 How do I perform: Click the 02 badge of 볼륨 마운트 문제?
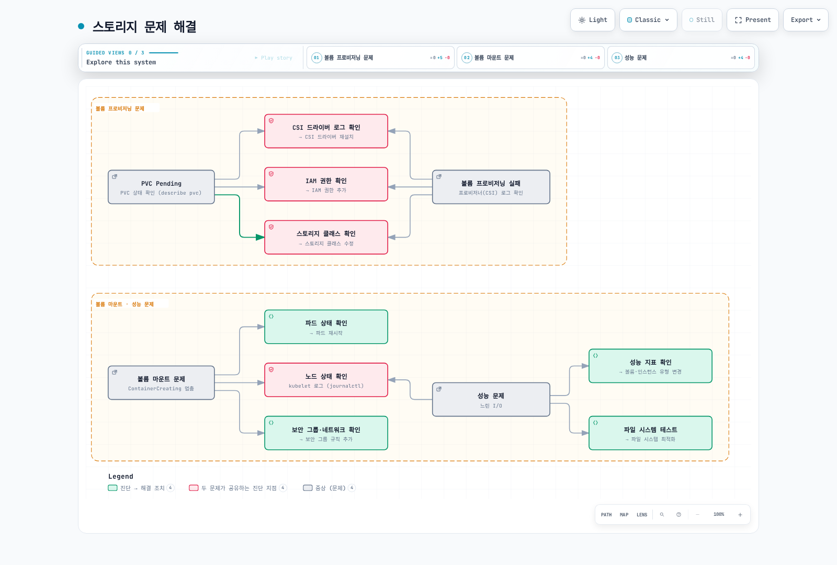pos(467,58)
